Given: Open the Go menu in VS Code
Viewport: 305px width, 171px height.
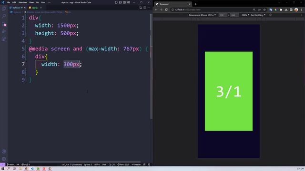Looking at the screenshot, I should pos(37,2).
